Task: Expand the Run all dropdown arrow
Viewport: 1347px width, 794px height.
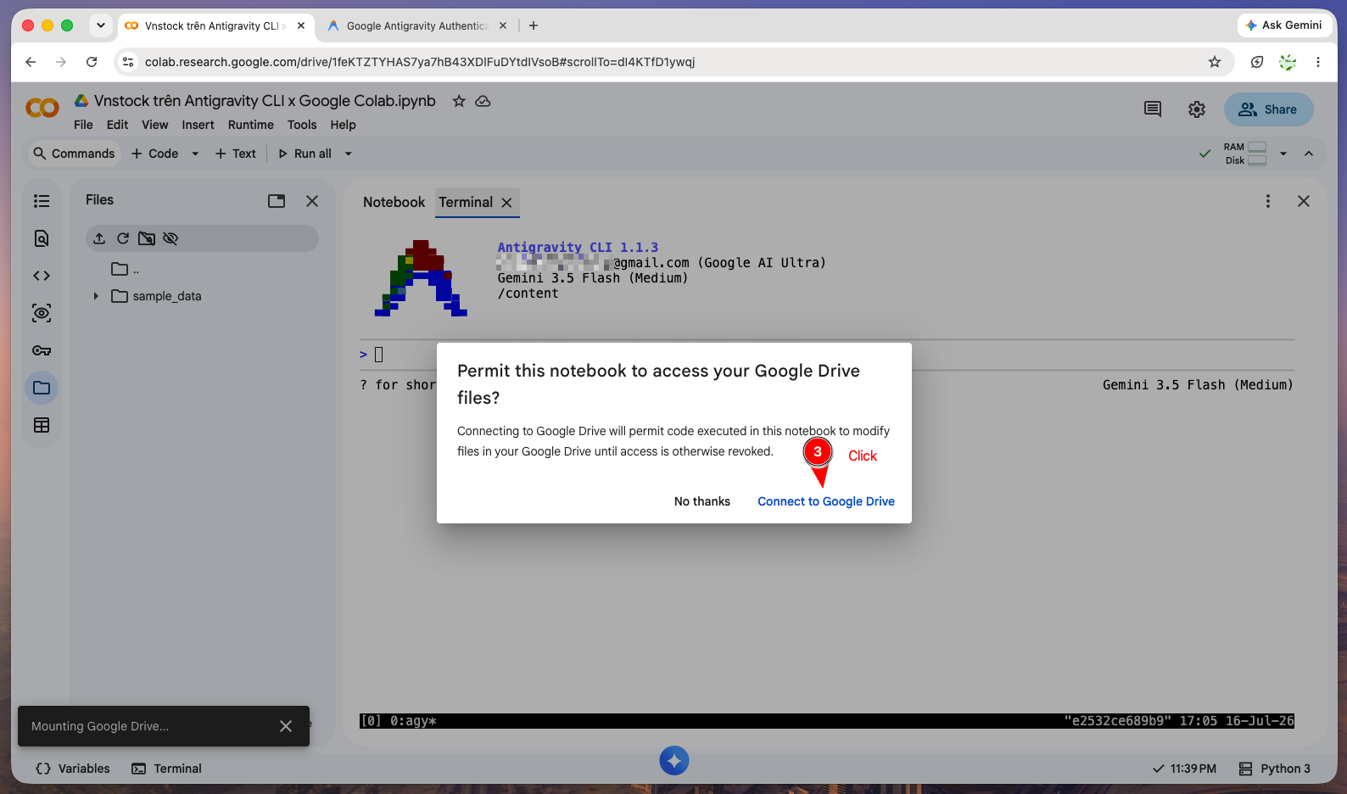Action: [x=348, y=154]
